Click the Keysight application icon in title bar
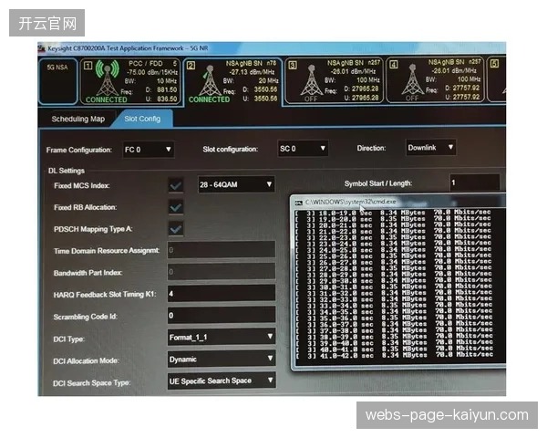 coord(42,48)
